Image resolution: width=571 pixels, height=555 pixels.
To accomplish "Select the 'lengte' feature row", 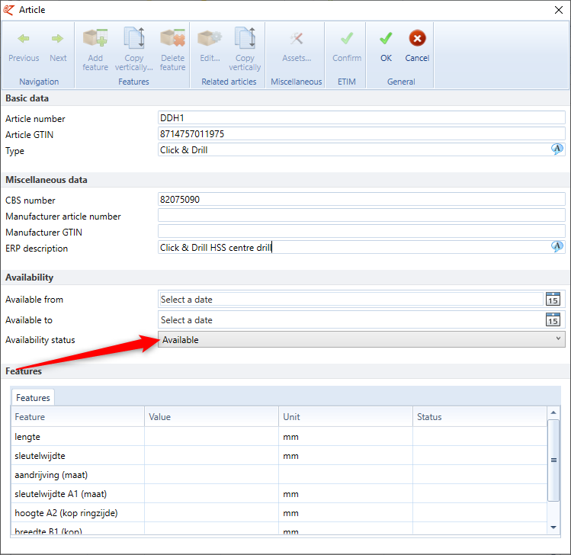I will point(279,437).
